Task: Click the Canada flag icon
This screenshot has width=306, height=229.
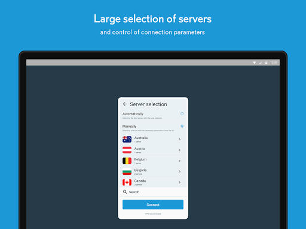Action: 127,182
